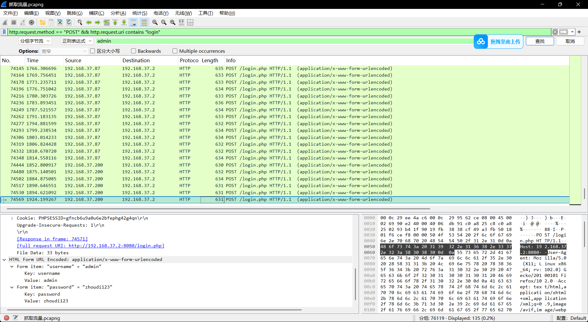
Task: Toggle auto-scroll during live capture icon
Action: point(133,22)
